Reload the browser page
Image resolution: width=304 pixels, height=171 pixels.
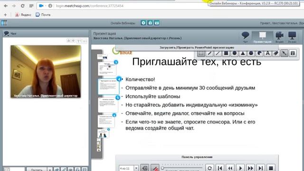[23, 6]
